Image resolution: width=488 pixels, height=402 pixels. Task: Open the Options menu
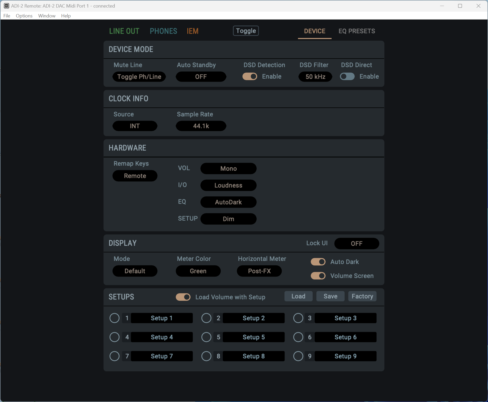tap(24, 16)
